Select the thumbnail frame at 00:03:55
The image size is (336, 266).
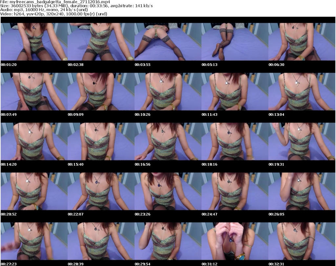(168, 42)
